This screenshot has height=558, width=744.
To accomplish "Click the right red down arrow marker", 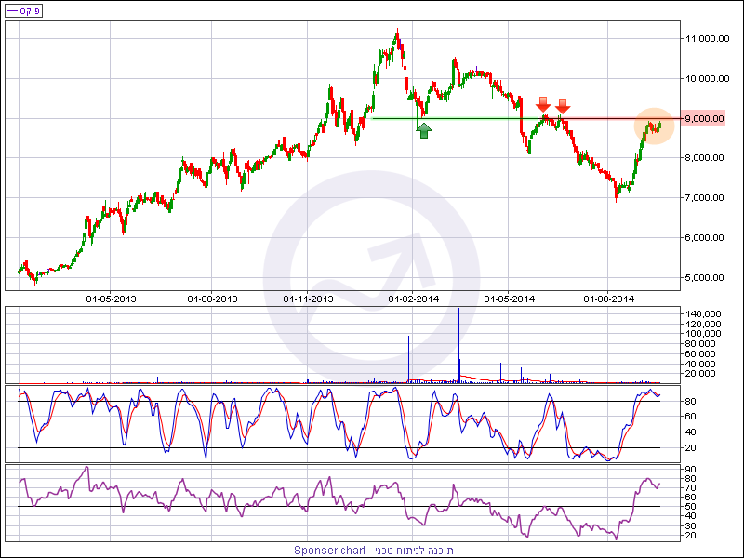I will [563, 104].
